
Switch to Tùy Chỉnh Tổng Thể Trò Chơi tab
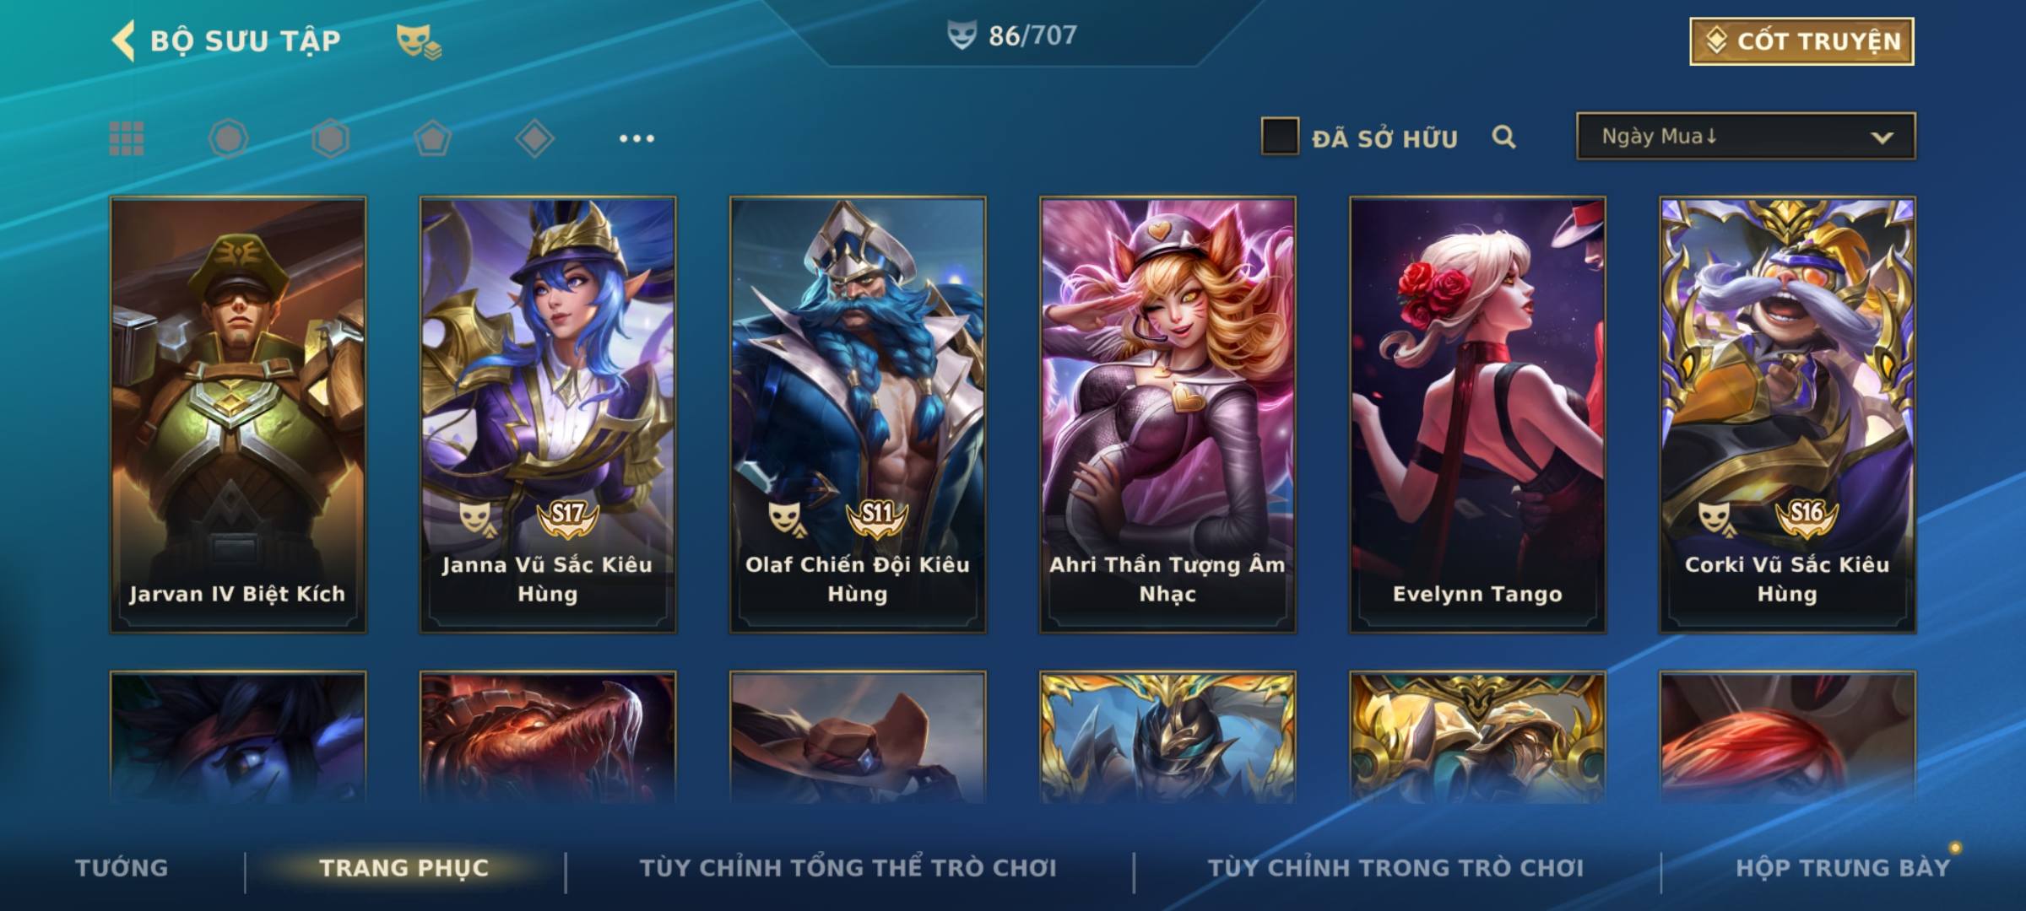click(x=848, y=867)
